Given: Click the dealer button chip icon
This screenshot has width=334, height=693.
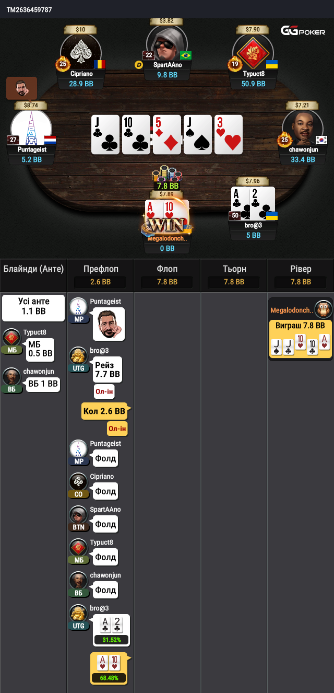Looking at the screenshot, I should click(139, 65).
